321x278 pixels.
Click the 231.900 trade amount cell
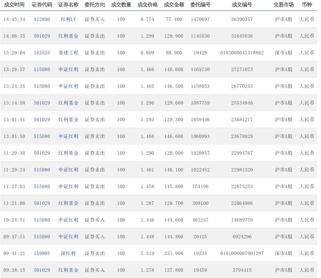(x=174, y=254)
